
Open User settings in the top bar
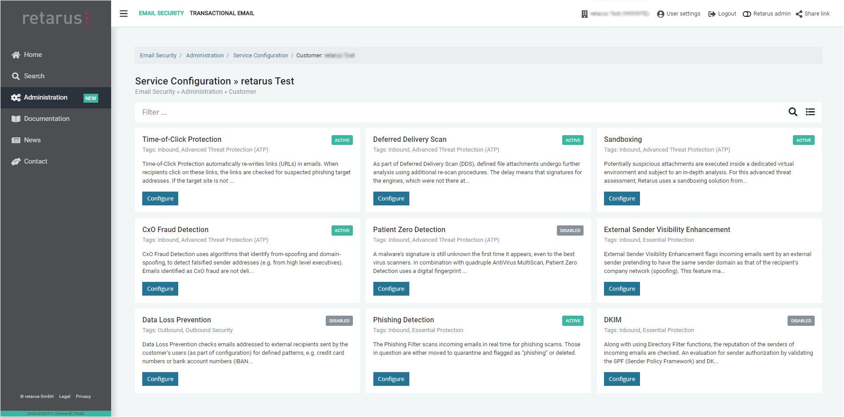click(679, 14)
